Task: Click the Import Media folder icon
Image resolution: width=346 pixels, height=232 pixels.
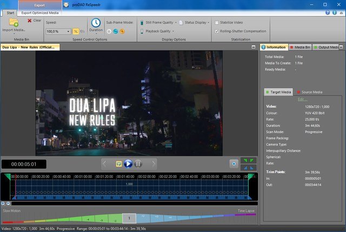Action: [x=14, y=23]
